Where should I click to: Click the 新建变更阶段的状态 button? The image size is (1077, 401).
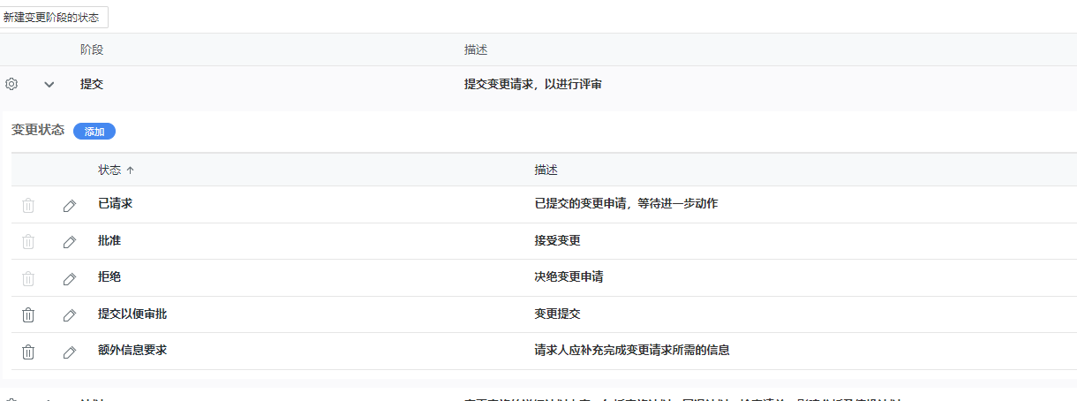[x=53, y=18]
